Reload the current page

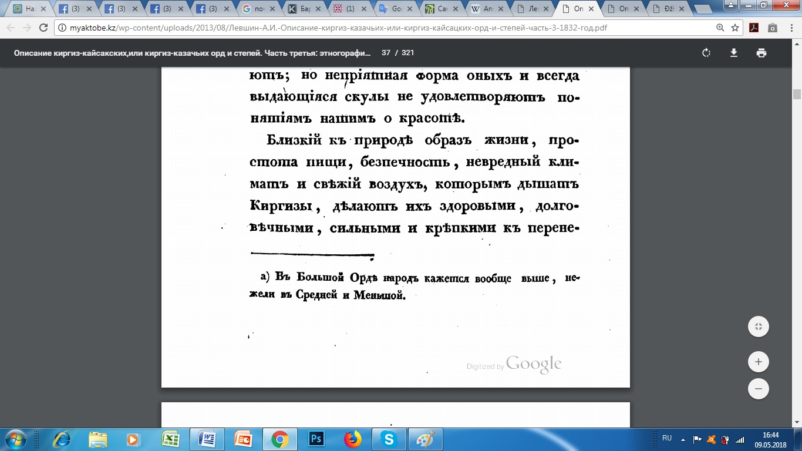[x=43, y=28]
